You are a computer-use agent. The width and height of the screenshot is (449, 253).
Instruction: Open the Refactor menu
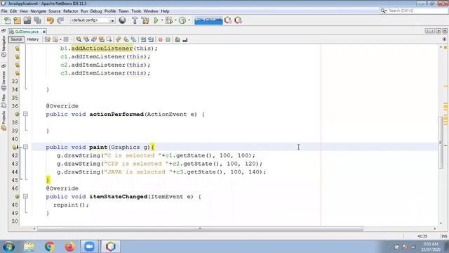70,11
